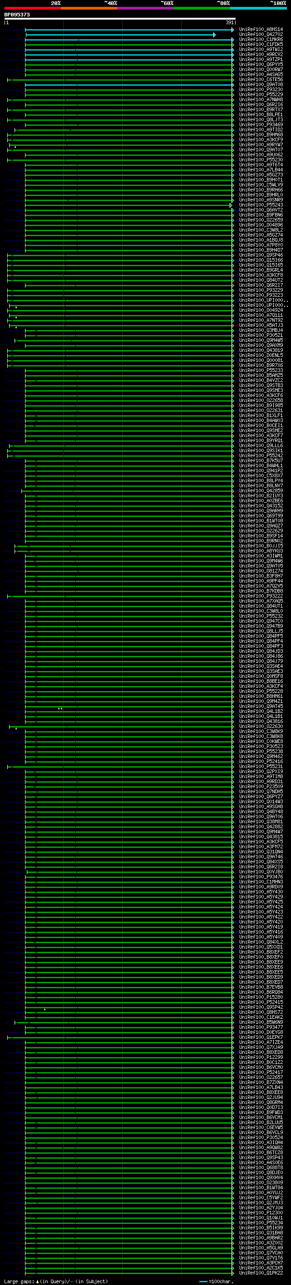Click hit UniRef100_A9TID2

tap(261, 130)
